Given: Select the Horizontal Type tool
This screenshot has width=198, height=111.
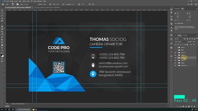Looking at the screenshot, I should tap(2, 34).
